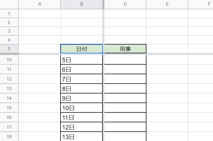The height and width of the screenshot is (141, 213).
Task: Click the 用事 header cell
Action: tap(125, 49)
